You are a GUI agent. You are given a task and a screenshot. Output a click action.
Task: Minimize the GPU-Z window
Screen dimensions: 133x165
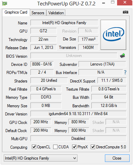coord(104,3)
